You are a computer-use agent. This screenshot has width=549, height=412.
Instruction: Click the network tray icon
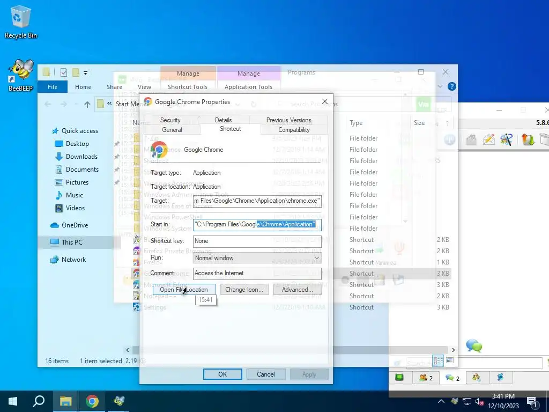(467, 401)
